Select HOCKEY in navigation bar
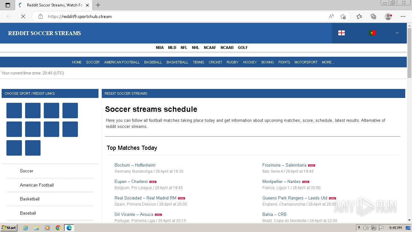Screen dimensions: 412x232 coord(250,62)
